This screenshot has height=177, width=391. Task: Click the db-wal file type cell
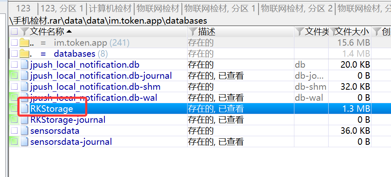click(x=309, y=98)
